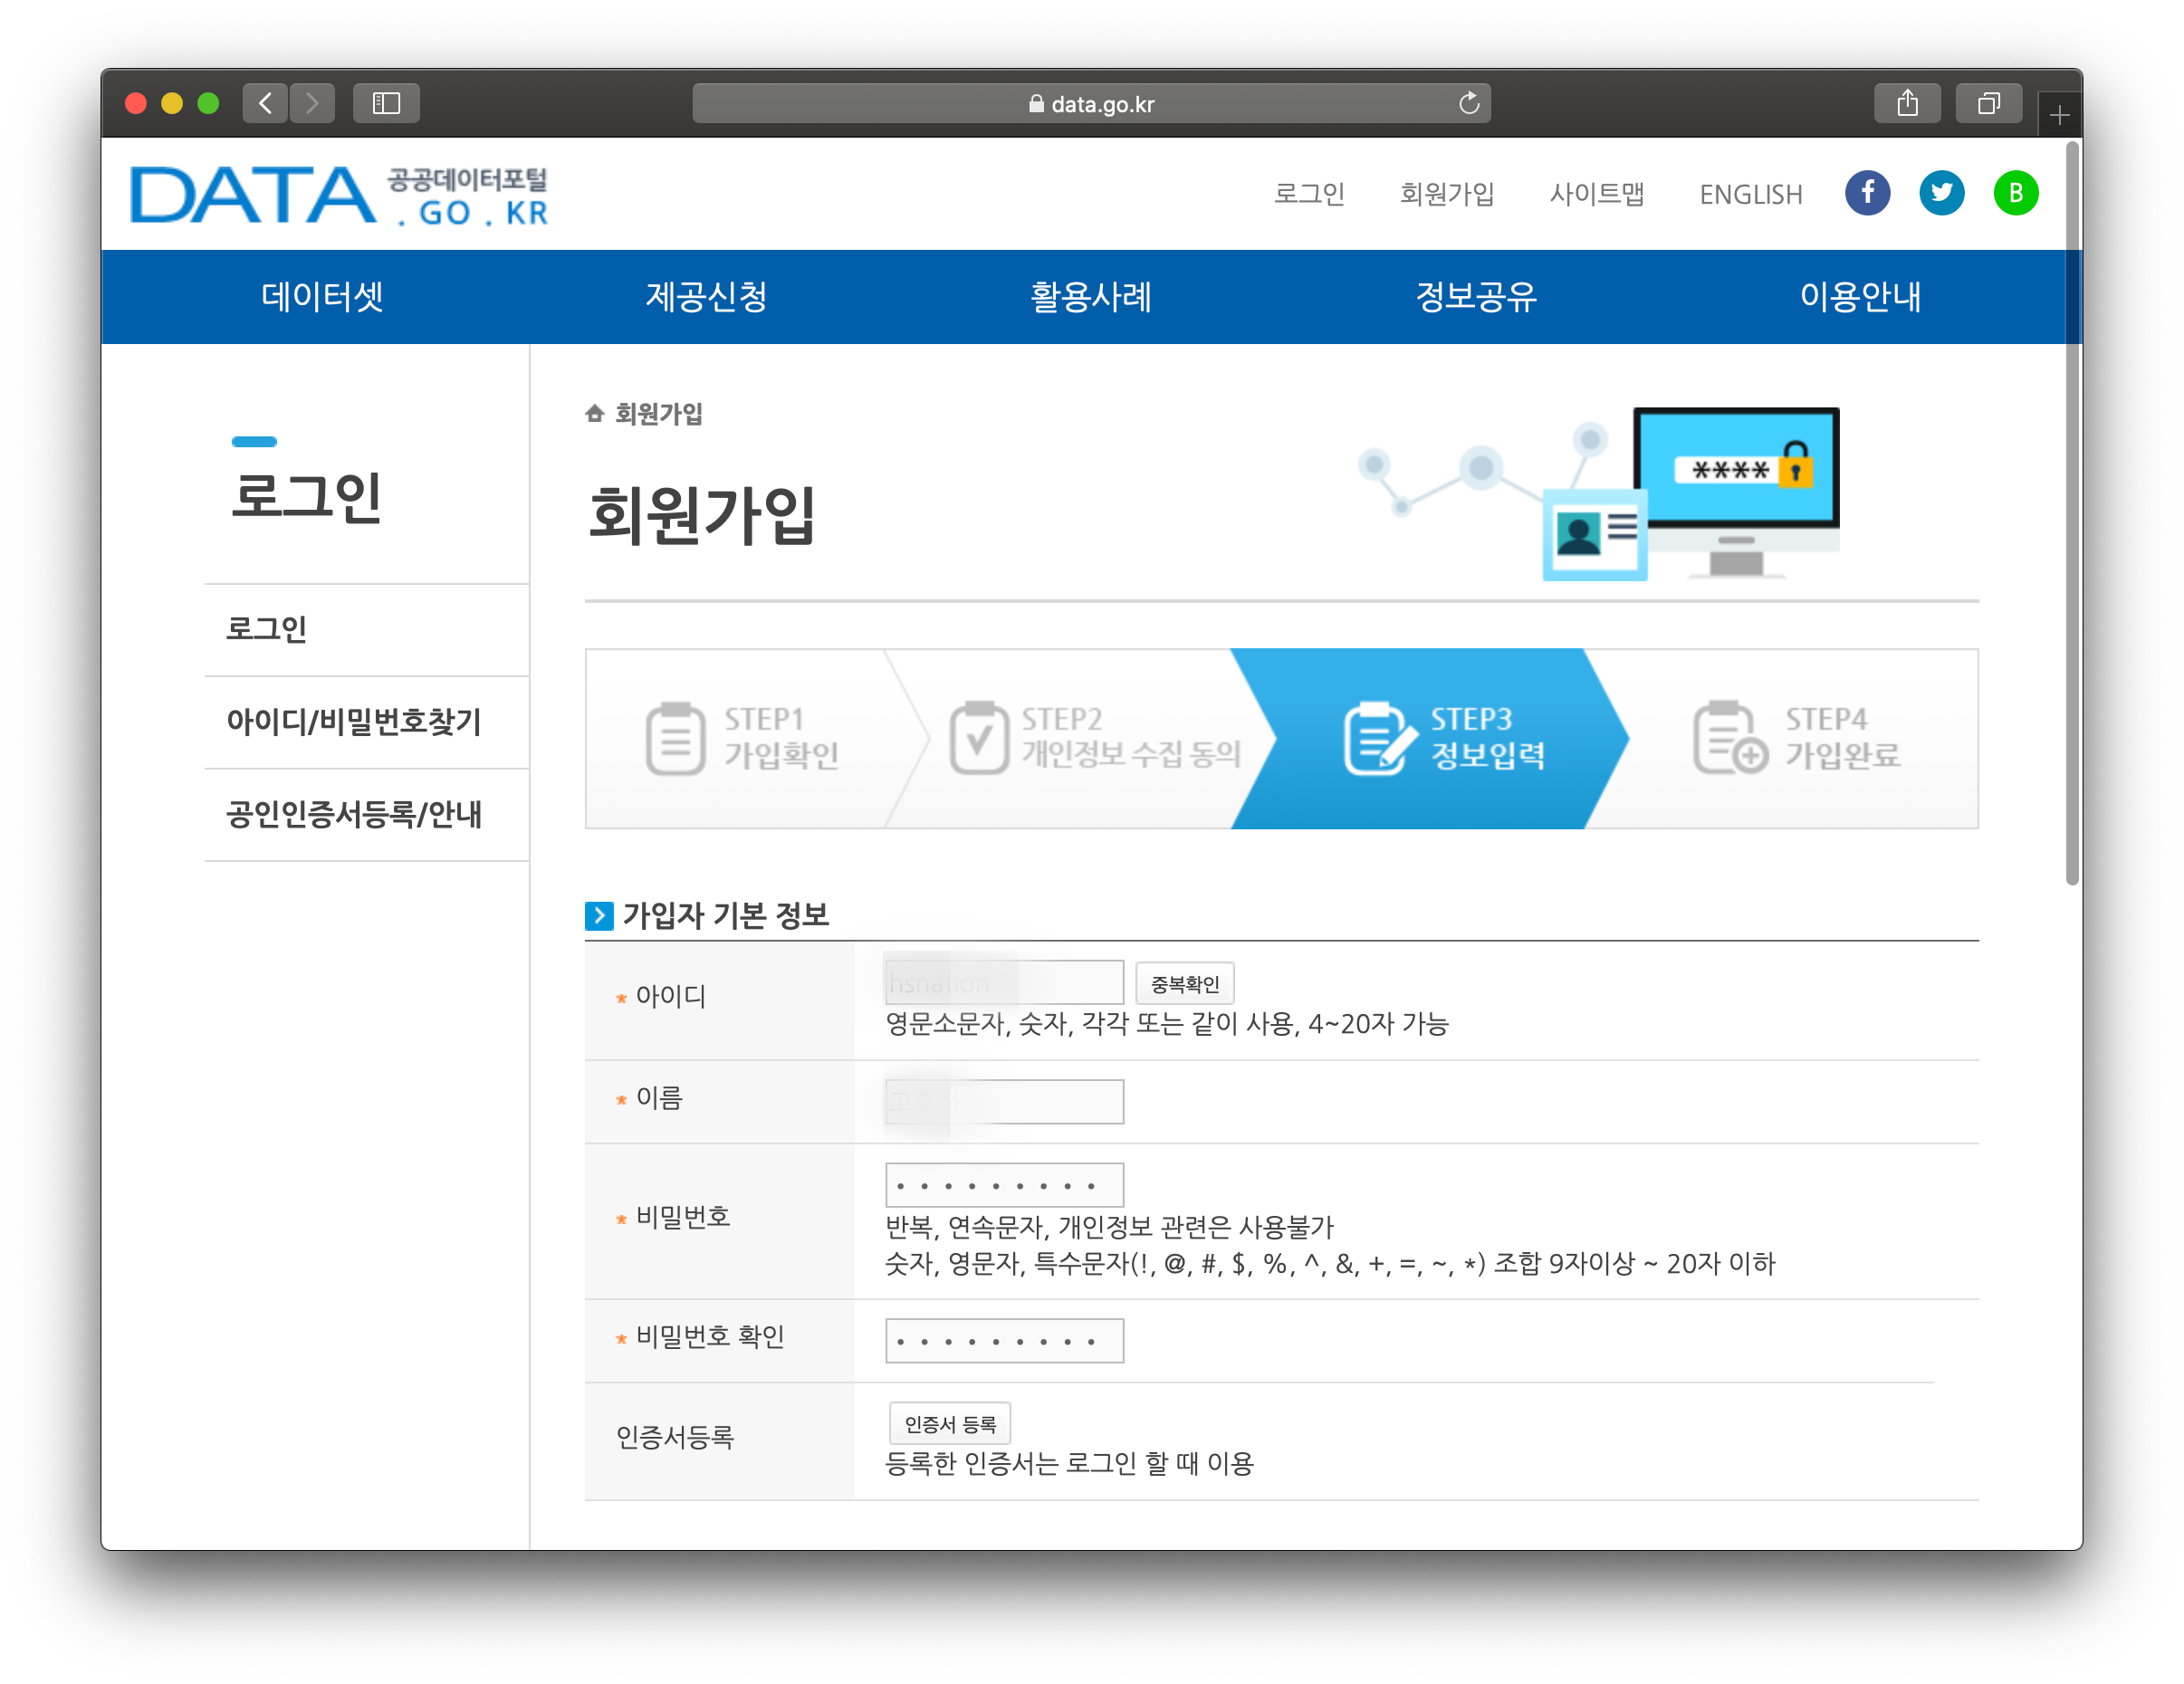Show all tabs overview icon

click(1988, 103)
